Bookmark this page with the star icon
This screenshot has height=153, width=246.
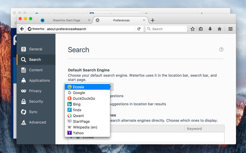coord(193,29)
